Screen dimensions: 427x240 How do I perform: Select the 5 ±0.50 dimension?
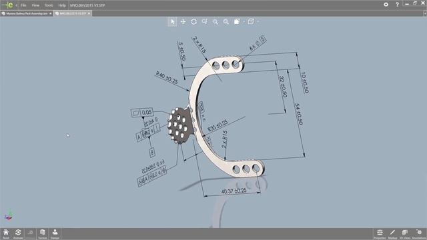point(181,51)
